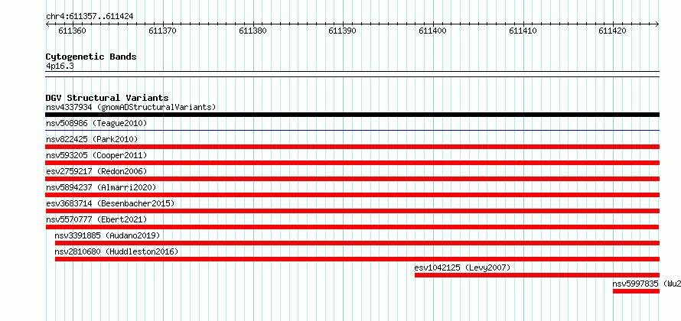Click the 611390 ruler tick label
The image size is (681, 321).
343,31
